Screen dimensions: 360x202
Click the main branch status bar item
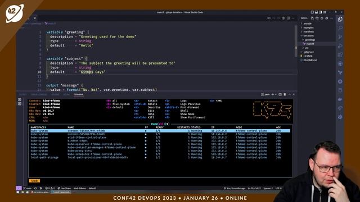click(x=28, y=189)
